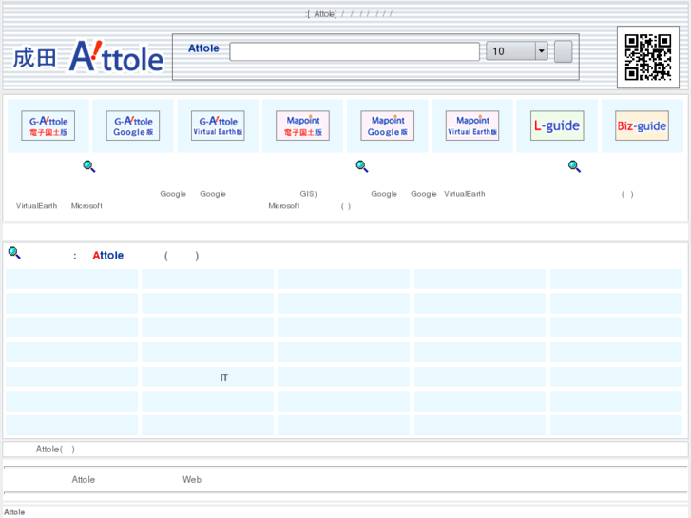Open G-A!ttole Google版 banner
This screenshot has height=518, width=691.
(133, 125)
